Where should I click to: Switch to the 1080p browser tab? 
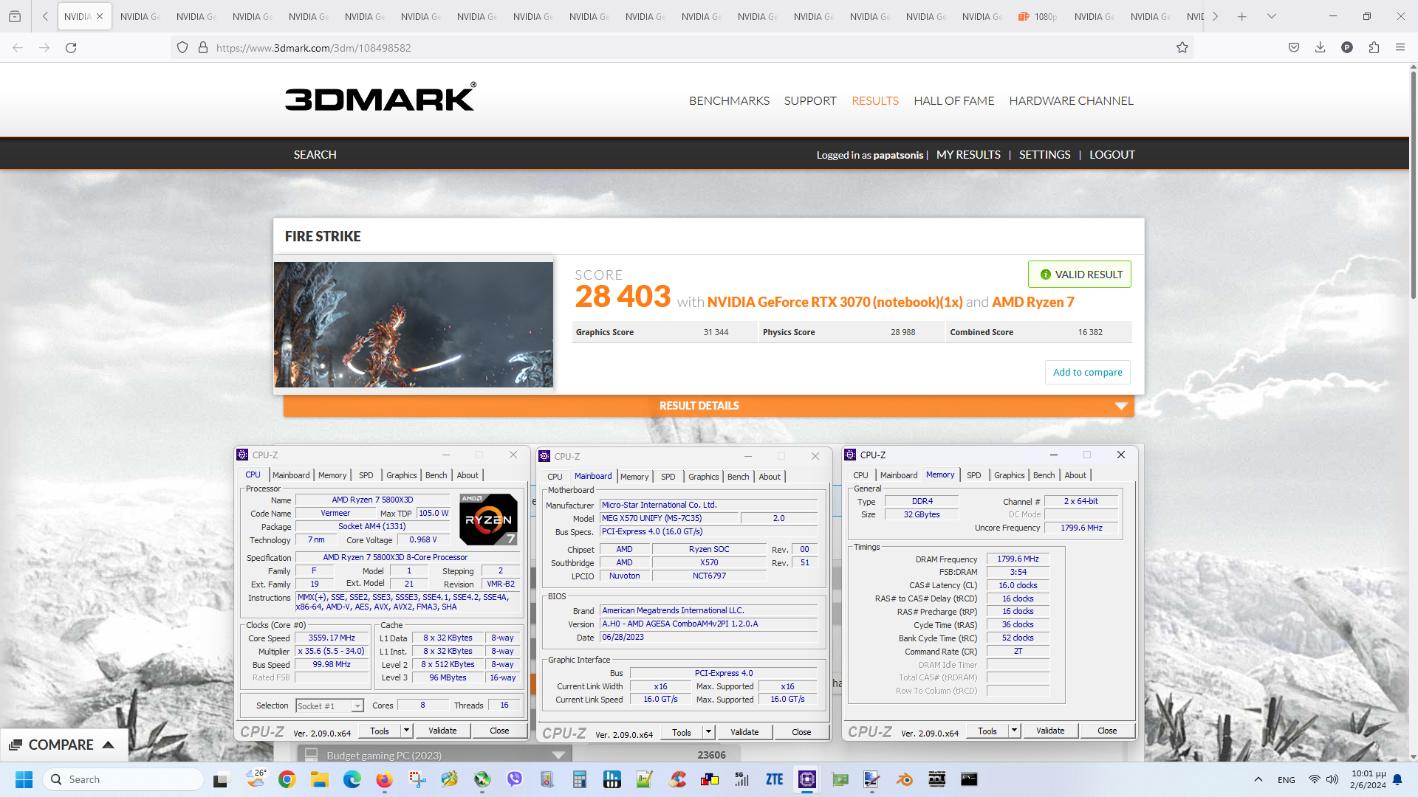(x=1038, y=16)
